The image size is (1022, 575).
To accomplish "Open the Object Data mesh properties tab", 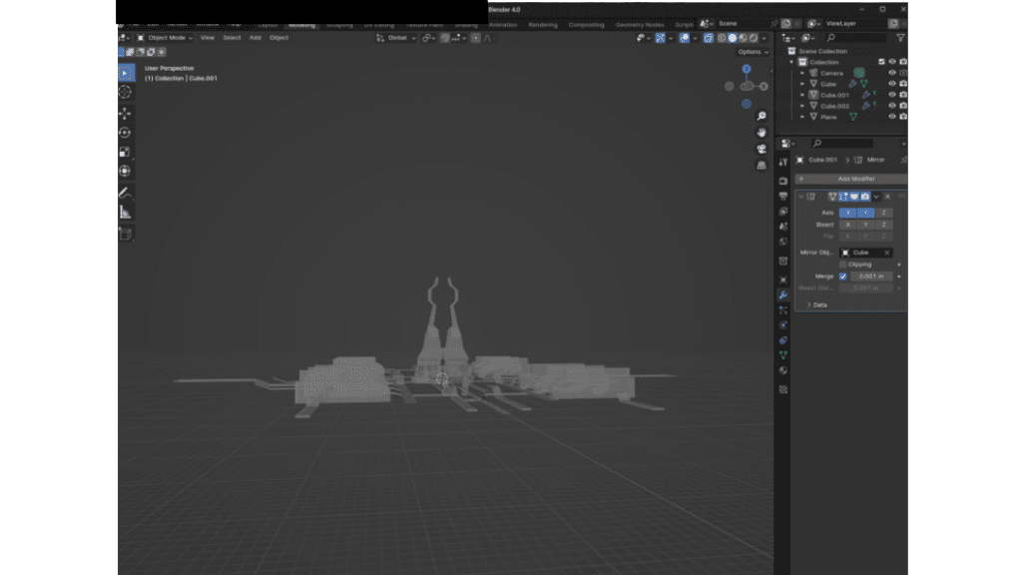I will 783,355.
